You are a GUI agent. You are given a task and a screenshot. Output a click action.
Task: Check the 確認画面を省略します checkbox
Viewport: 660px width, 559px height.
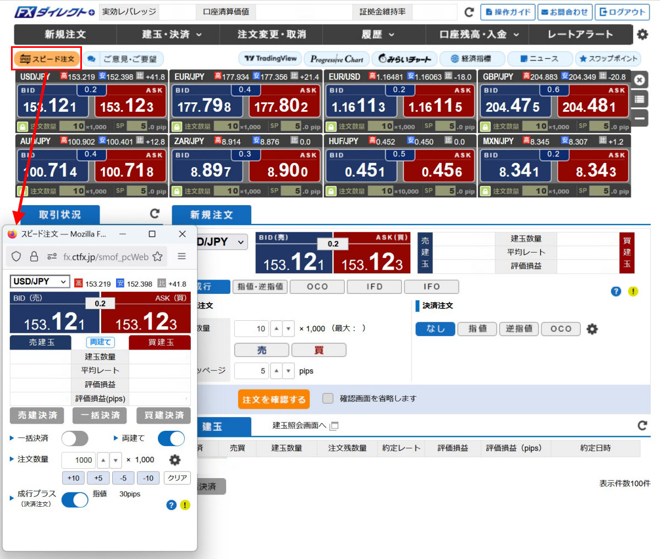[328, 398]
